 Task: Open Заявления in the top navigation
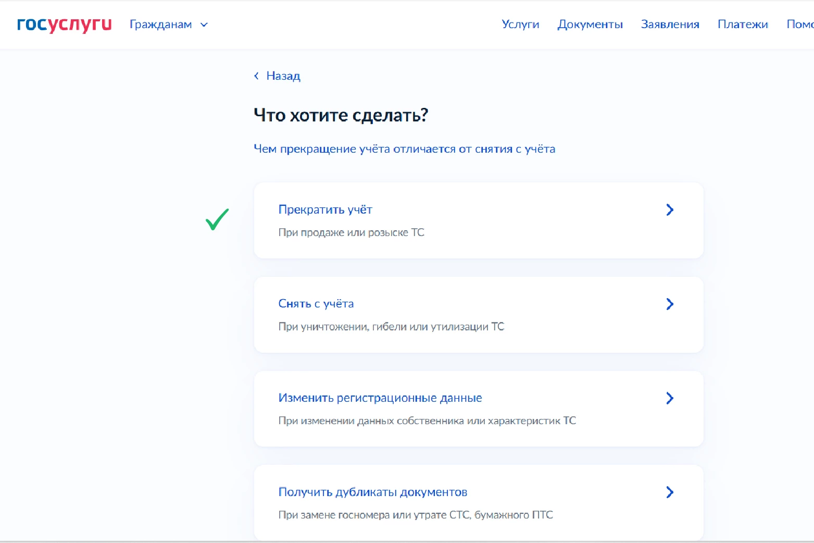pyautogui.click(x=670, y=24)
